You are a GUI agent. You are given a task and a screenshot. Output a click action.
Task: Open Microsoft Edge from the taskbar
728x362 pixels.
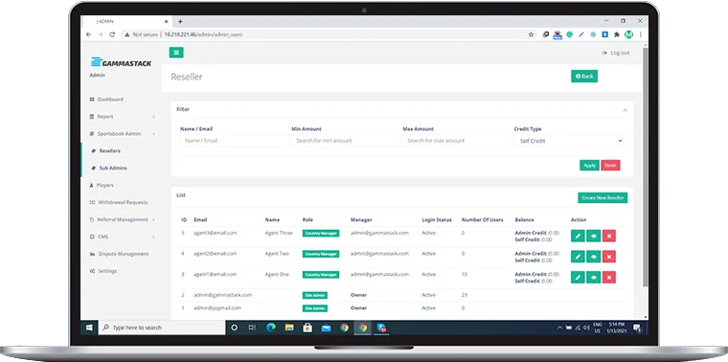[271, 328]
